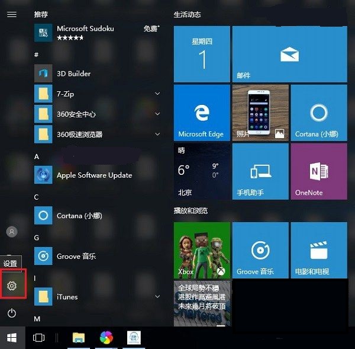
Task: Open the Windows Start button
Action: [12, 337]
